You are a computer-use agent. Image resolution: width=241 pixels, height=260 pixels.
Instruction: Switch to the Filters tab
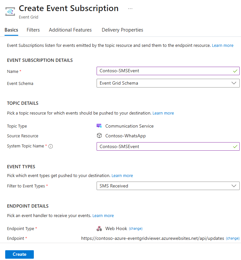tap(33, 30)
